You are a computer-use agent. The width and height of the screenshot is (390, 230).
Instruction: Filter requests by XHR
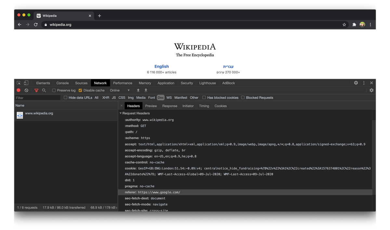(x=106, y=98)
